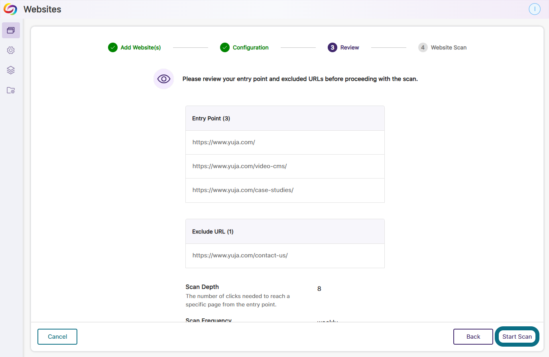The image size is (549, 357).
Task: Select the case-studies entry point URL
Action: pos(285,190)
